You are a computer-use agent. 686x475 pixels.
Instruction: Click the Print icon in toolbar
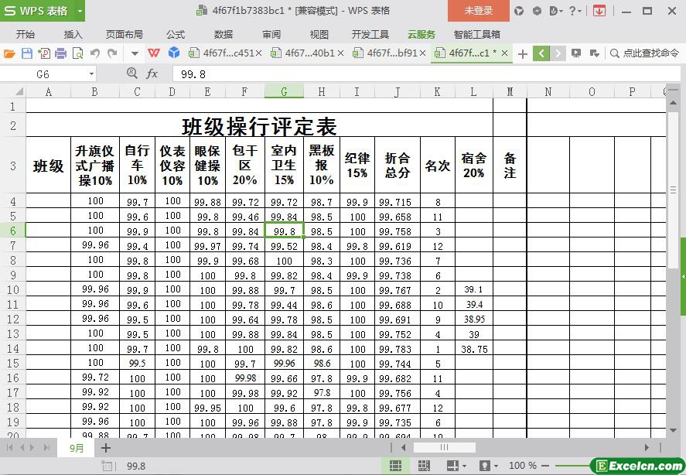coord(60,53)
